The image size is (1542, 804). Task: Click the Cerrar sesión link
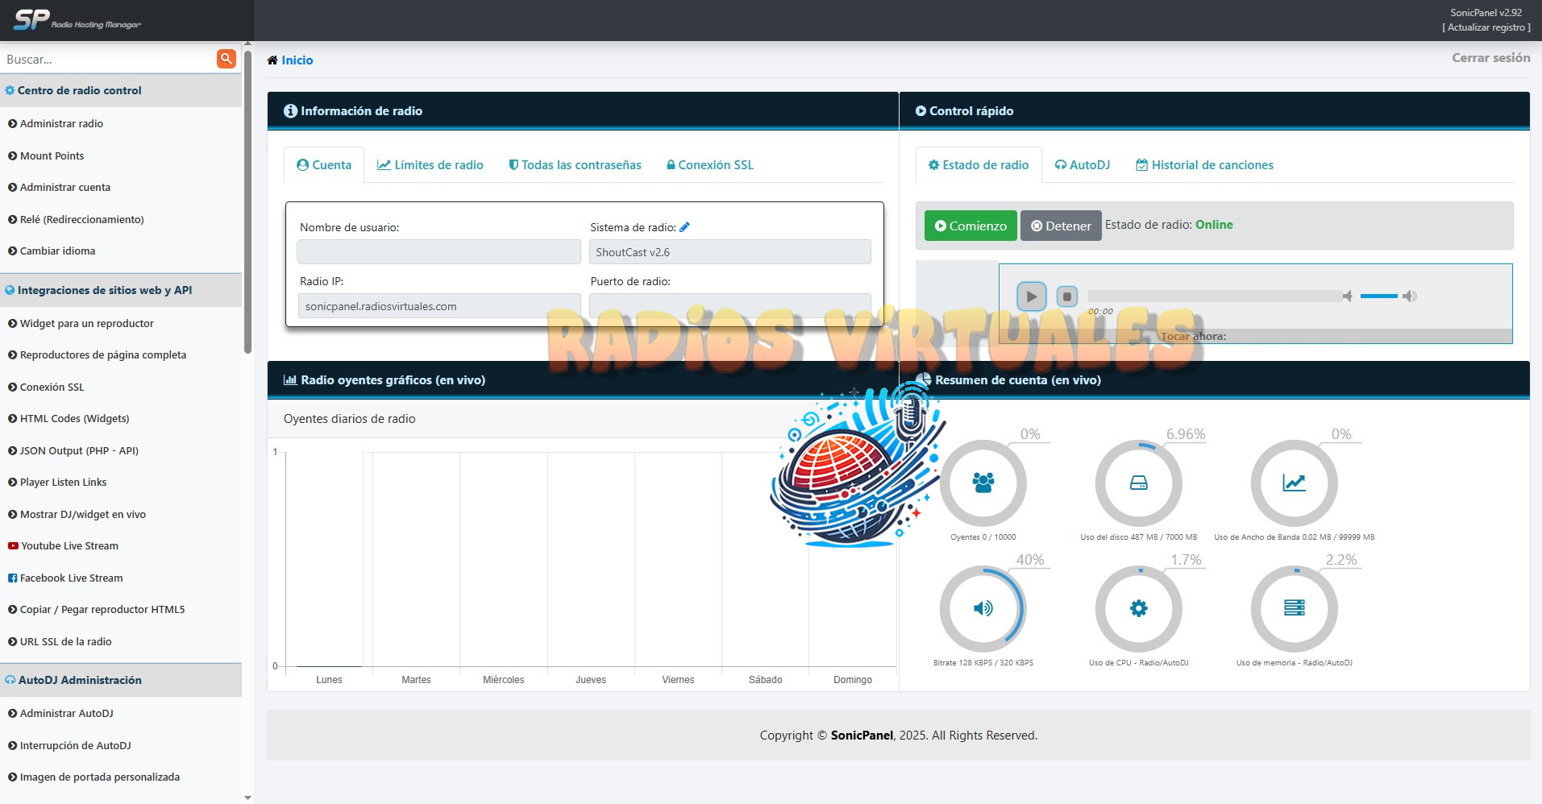click(1490, 58)
